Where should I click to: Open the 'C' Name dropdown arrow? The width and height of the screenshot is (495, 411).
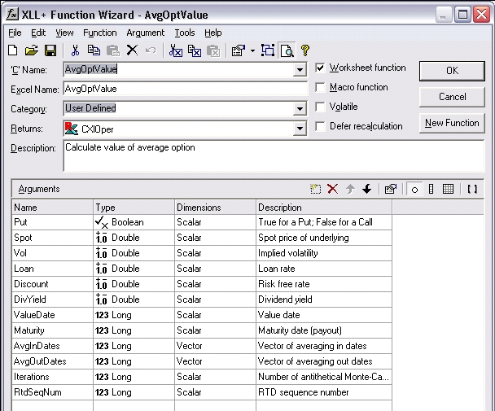click(300, 69)
